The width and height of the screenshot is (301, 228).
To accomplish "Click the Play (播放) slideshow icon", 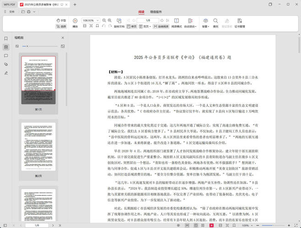I will pyautogui.click(x=75, y=23).
